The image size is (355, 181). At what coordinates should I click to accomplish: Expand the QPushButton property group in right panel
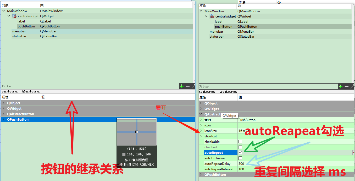coord(201,174)
